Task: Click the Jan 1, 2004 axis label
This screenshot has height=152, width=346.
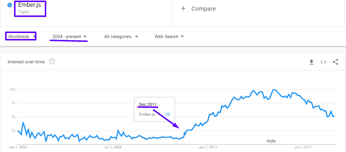Action: [18, 147]
